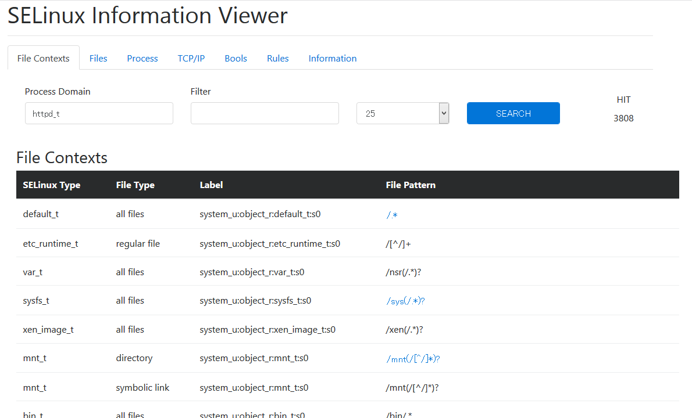The width and height of the screenshot is (692, 418).
Task: Switch to the Rules tab
Action: [x=277, y=58]
